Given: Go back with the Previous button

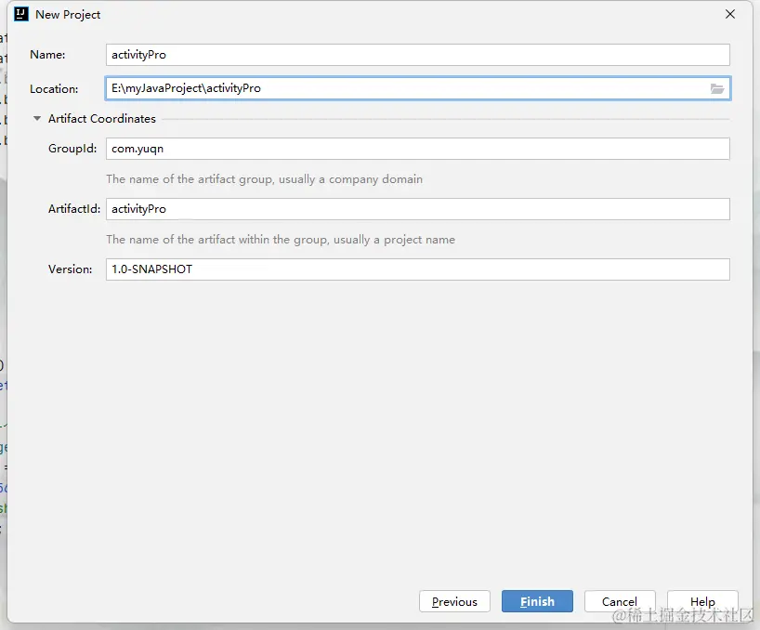Looking at the screenshot, I should tap(454, 601).
